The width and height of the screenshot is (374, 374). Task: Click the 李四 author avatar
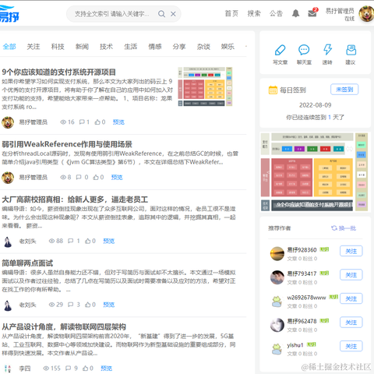(8, 369)
